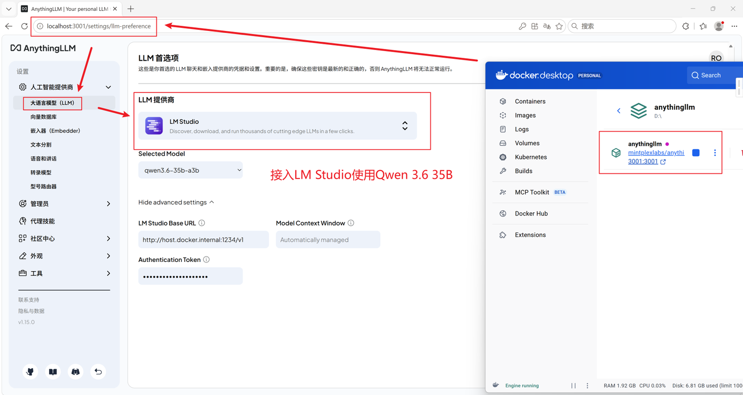
Task: Click the translate icon in address bar
Action: pyautogui.click(x=547, y=26)
